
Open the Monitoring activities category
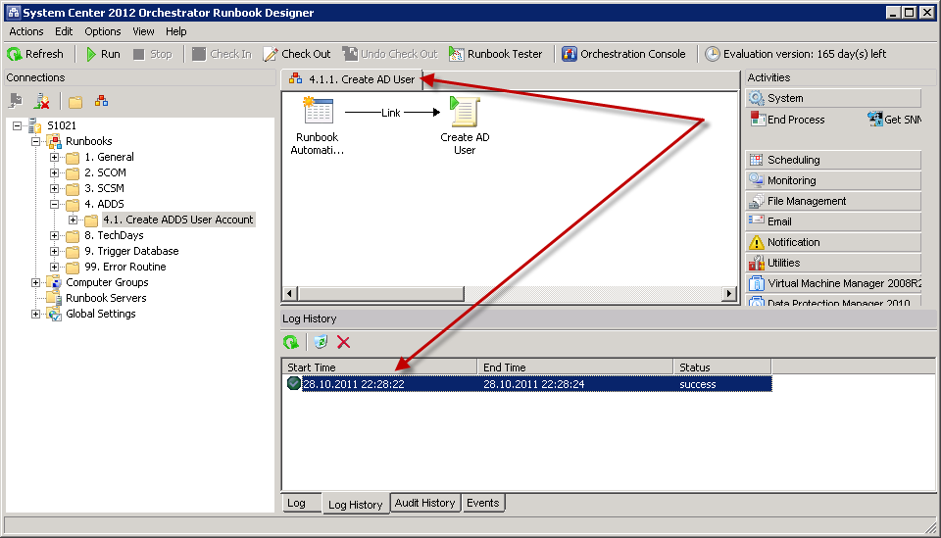pos(833,180)
